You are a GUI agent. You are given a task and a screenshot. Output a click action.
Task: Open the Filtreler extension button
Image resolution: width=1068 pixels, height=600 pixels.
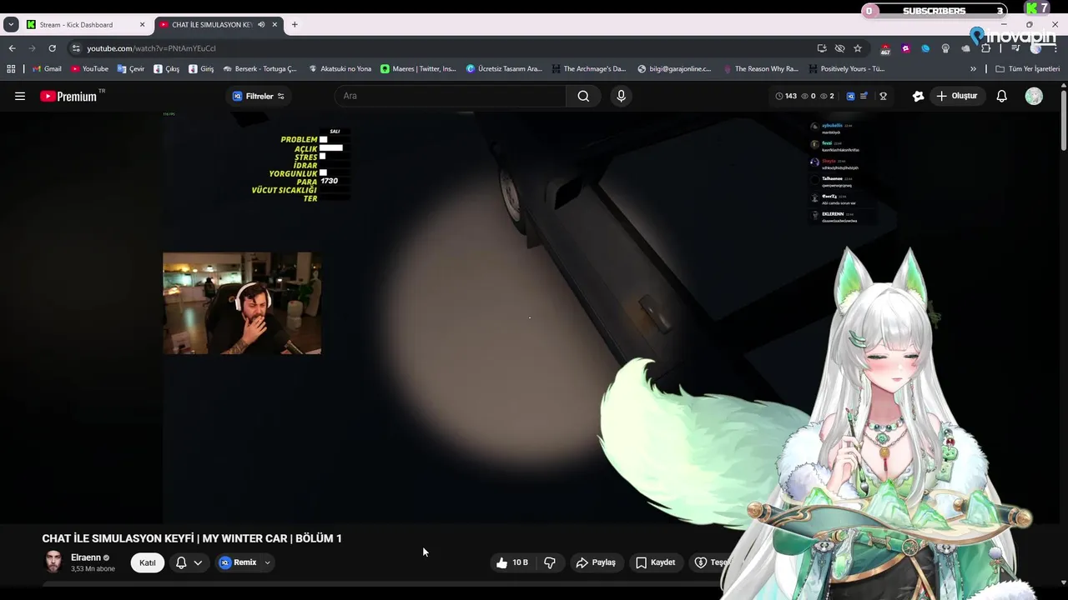coord(259,96)
